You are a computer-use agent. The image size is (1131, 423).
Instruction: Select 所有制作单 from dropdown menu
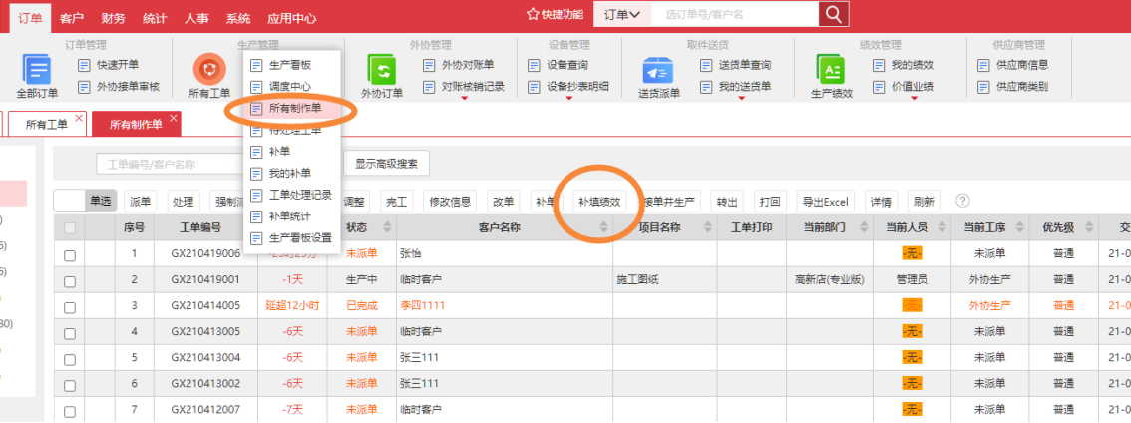[291, 109]
